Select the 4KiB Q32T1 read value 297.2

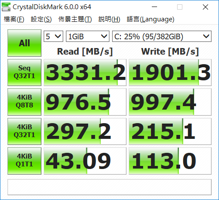(x=85, y=131)
